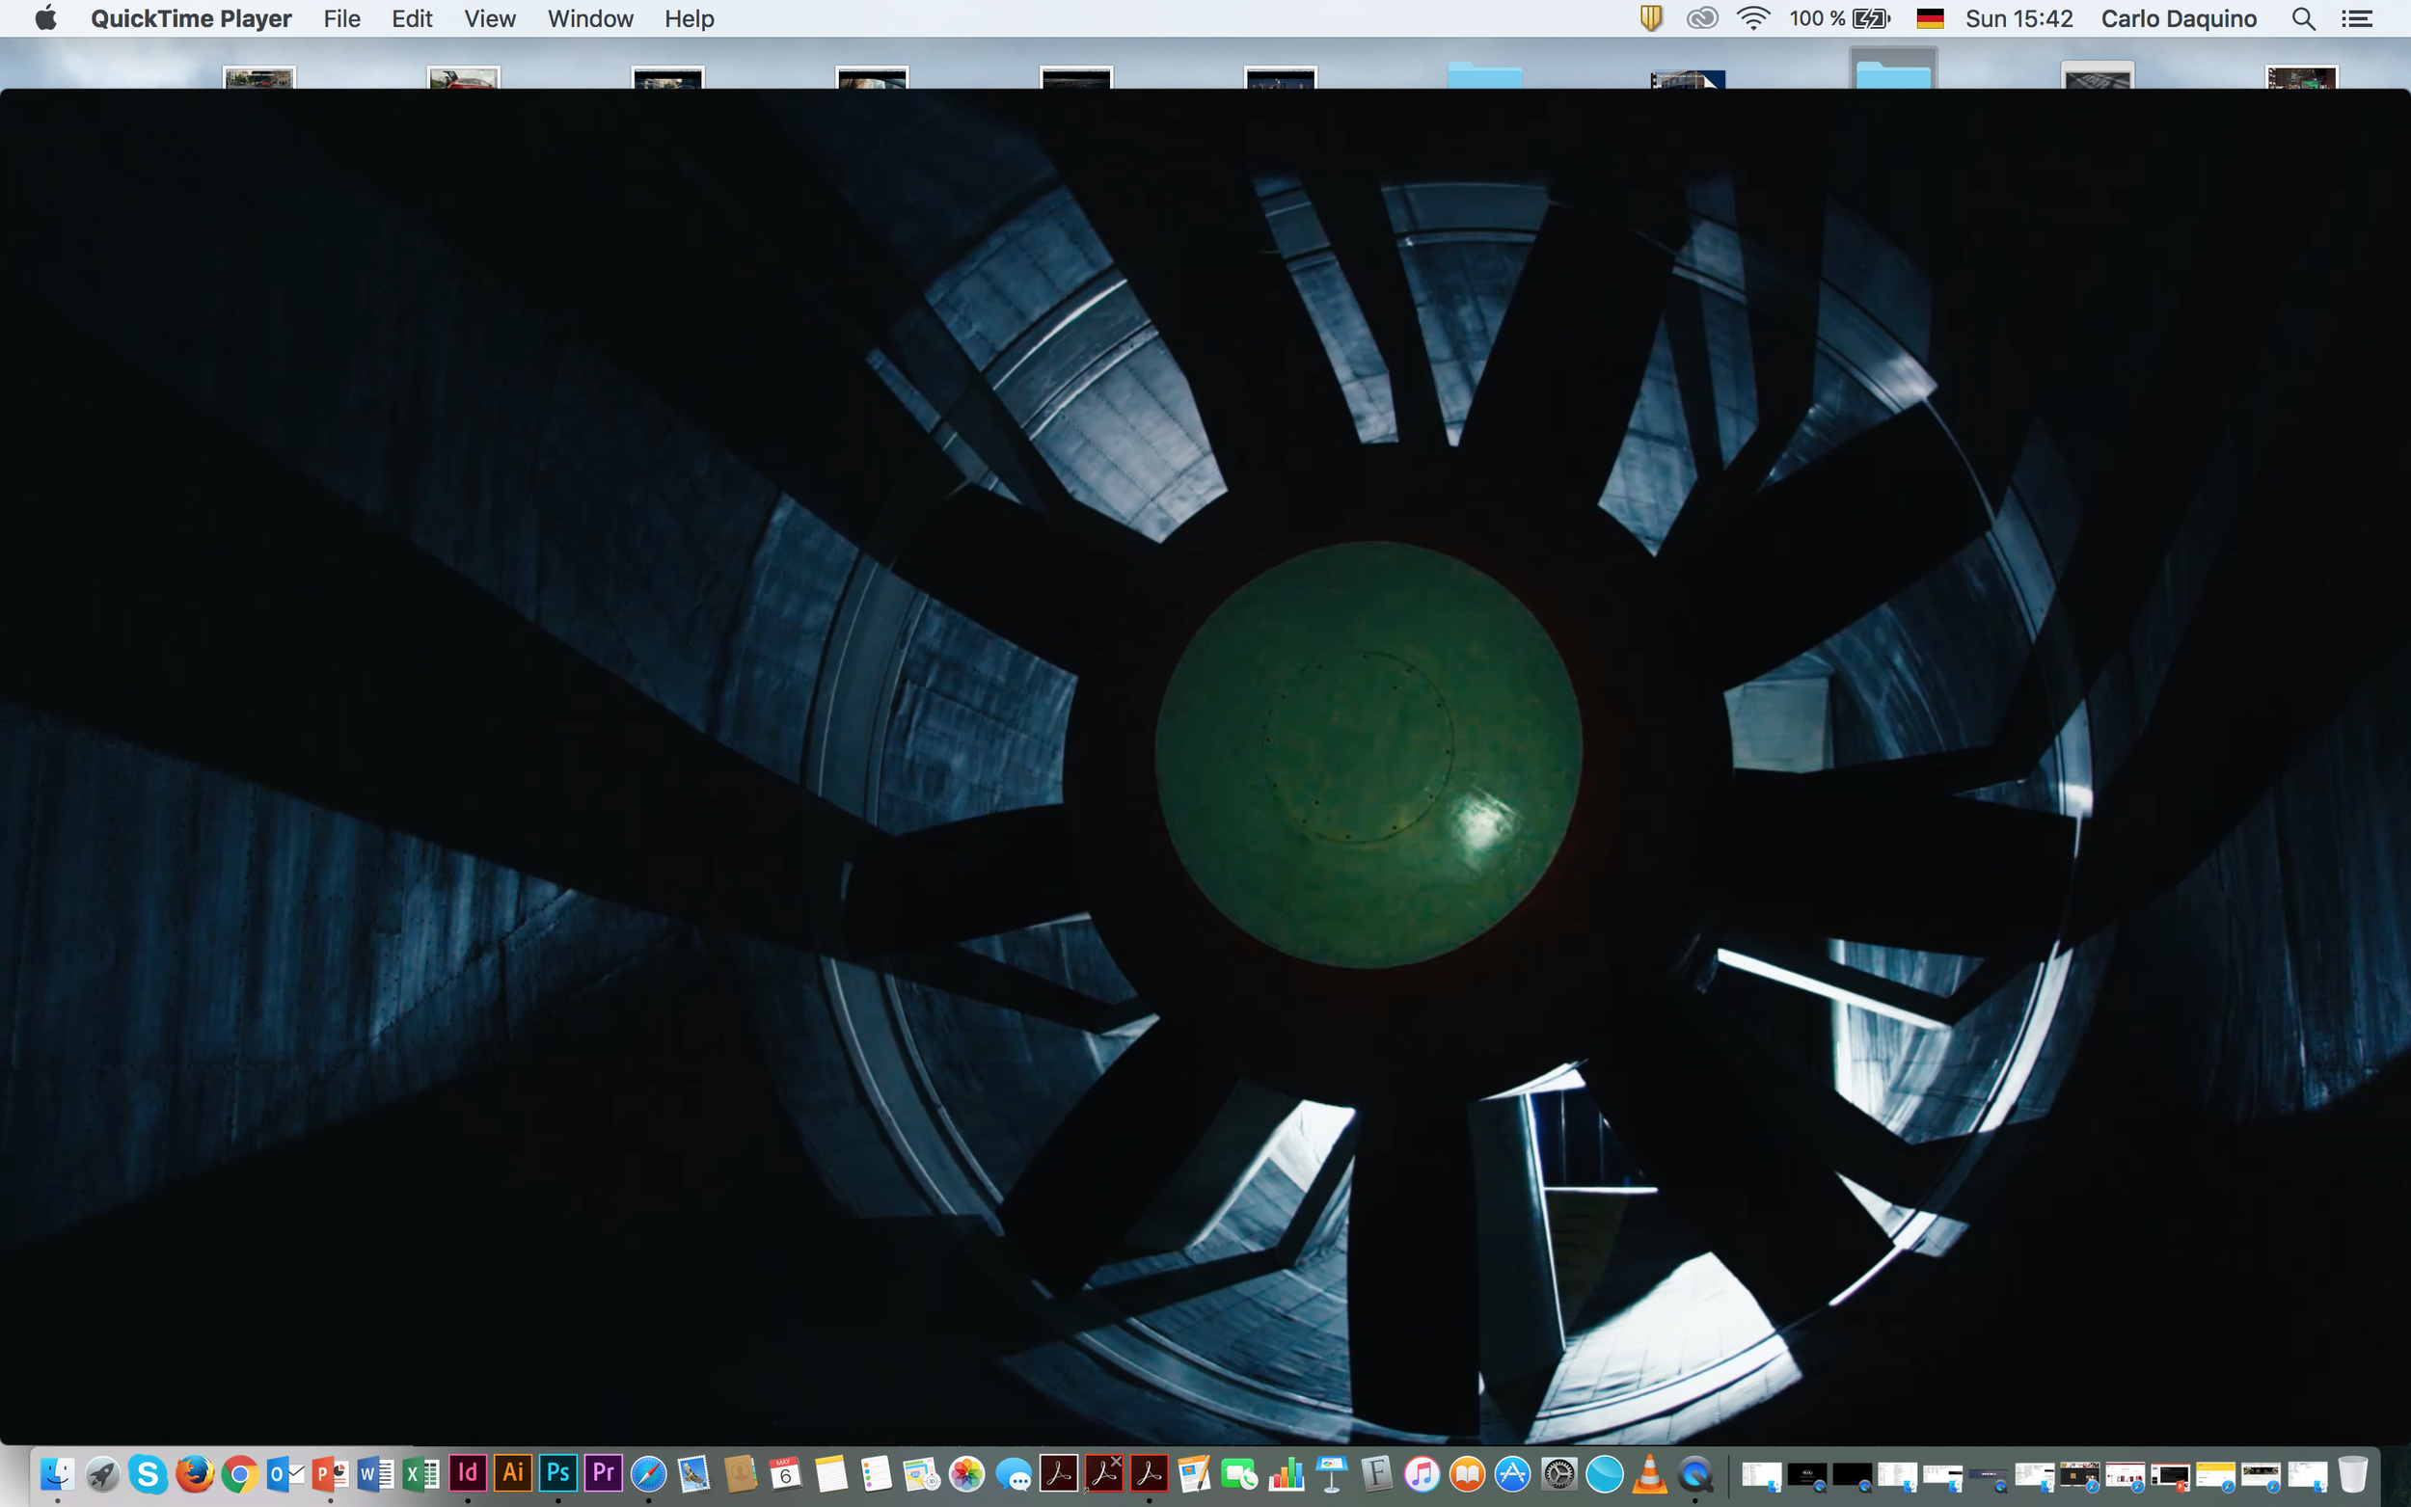Open the Wi-Fi status menu
2411x1507 pixels.
1752,19
